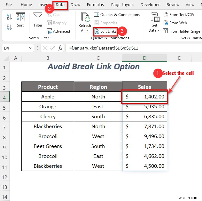Click the Region header cell
This screenshot has width=202, height=201.
(x=98, y=87)
